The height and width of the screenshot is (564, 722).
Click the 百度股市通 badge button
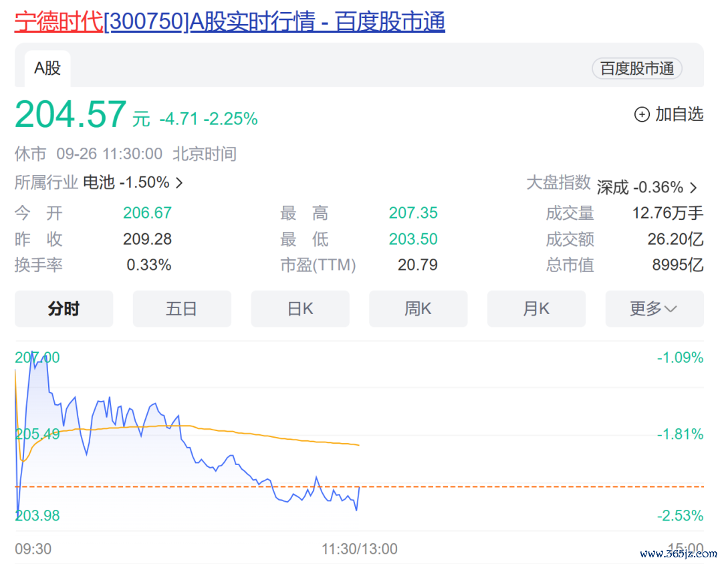637,69
